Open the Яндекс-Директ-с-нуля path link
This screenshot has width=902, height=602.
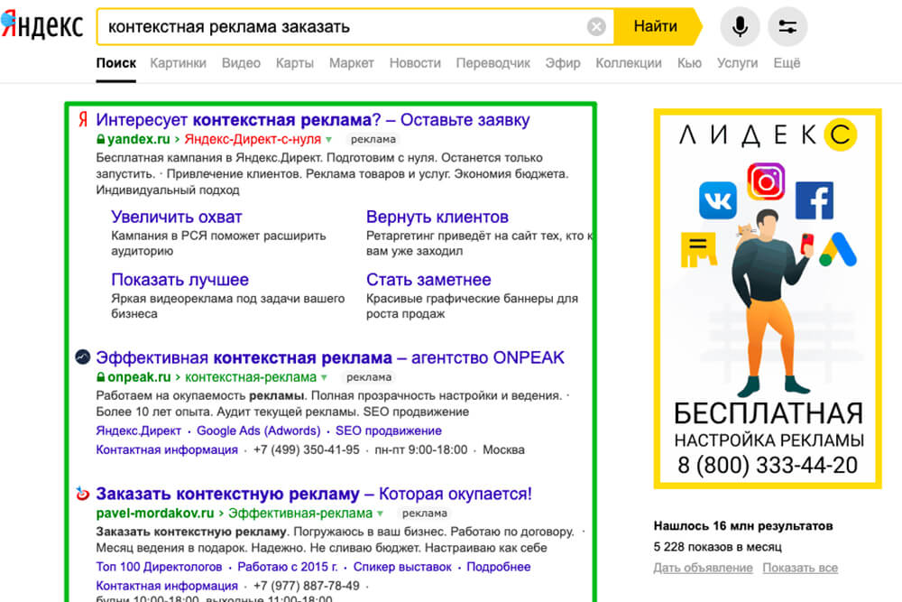tap(253, 139)
